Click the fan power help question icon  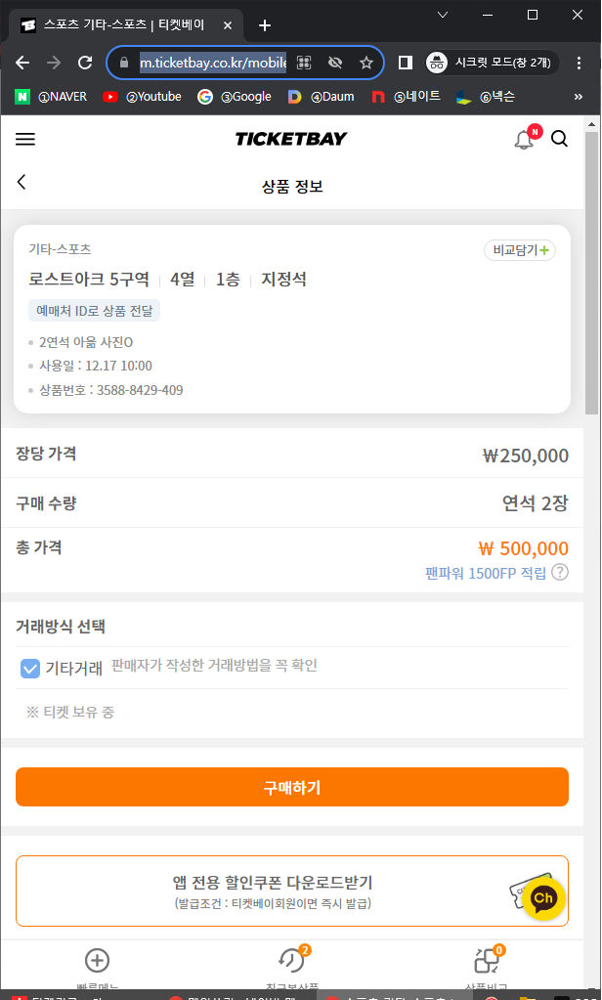pos(560,573)
